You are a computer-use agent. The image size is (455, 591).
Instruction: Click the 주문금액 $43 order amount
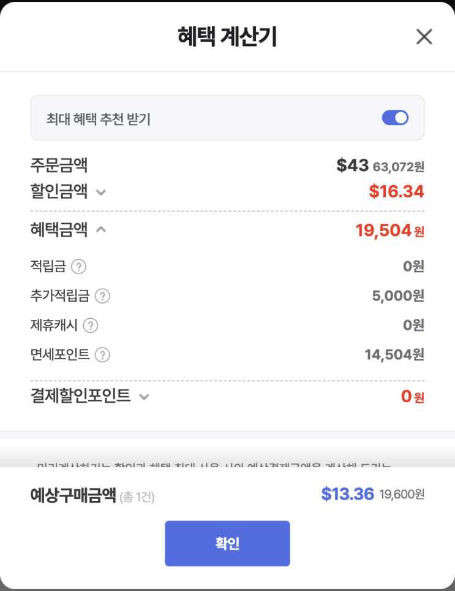click(x=353, y=165)
